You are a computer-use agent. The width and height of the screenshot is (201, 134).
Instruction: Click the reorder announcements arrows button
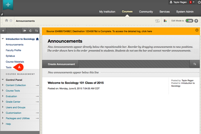click(x=194, y=64)
